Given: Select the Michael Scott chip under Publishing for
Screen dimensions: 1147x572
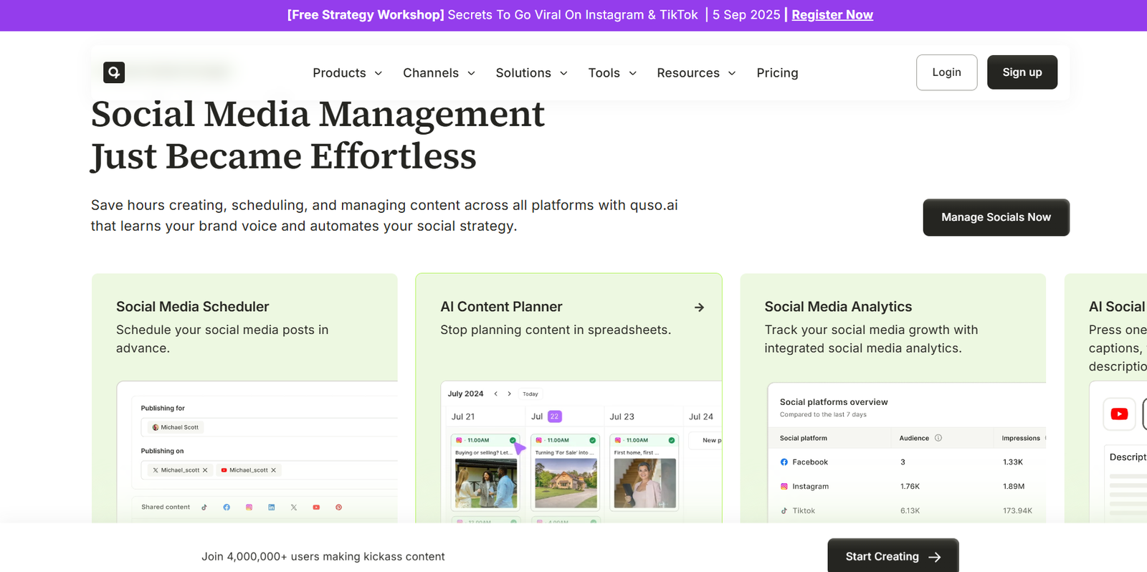Looking at the screenshot, I should pyautogui.click(x=176, y=427).
